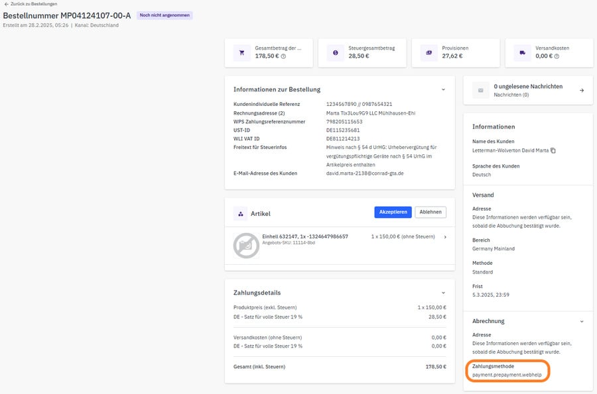Click the info icon beside 178,50 €
The width and height of the screenshot is (597, 394).
coord(283,56)
